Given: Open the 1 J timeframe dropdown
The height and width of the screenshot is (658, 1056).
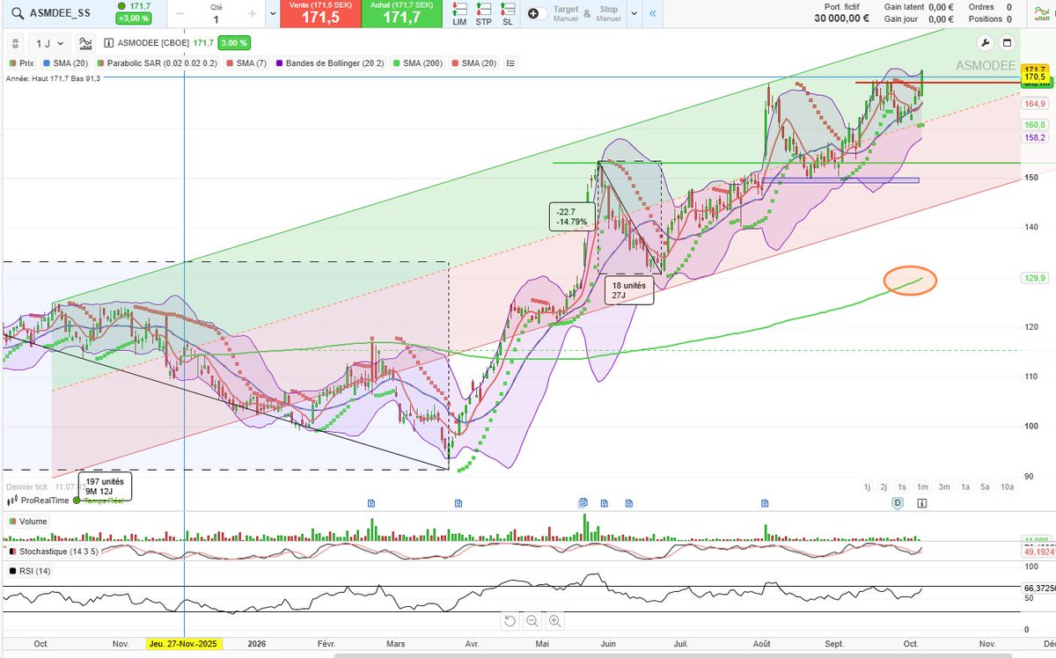Looking at the screenshot, I should pyautogui.click(x=50, y=42).
